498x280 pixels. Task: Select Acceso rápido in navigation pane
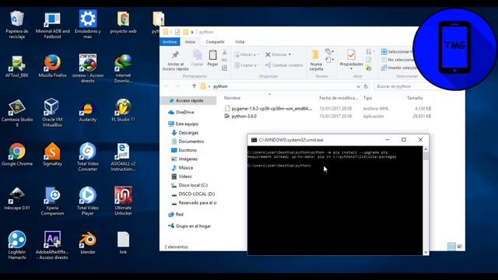point(189,100)
